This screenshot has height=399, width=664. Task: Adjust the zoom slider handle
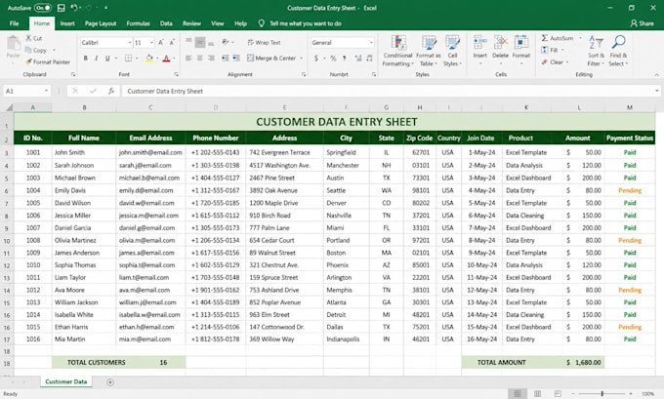pyautogui.click(x=602, y=393)
